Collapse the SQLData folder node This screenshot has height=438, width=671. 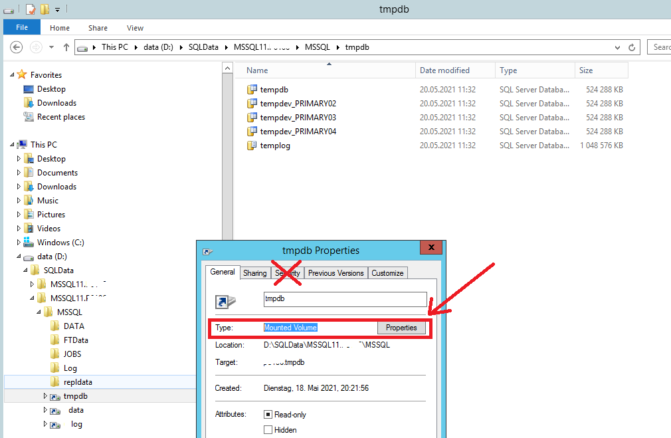click(25, 270)
